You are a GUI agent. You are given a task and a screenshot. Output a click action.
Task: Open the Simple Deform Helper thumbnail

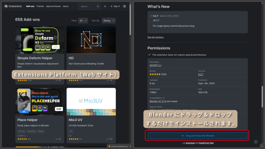[x=40, y=40]
